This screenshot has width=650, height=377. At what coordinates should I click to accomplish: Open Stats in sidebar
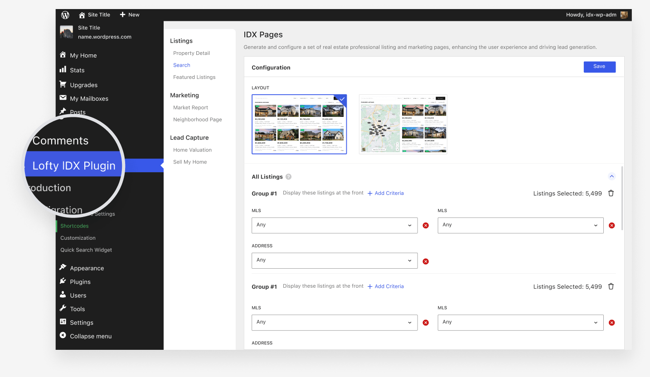[72, 70]
